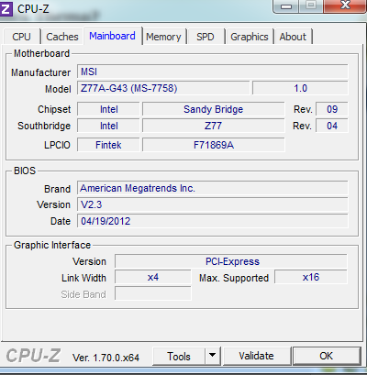The width and height of the screenshot is (367, 375).
Task: Click the Link Width label
Action: click(83, 278)
